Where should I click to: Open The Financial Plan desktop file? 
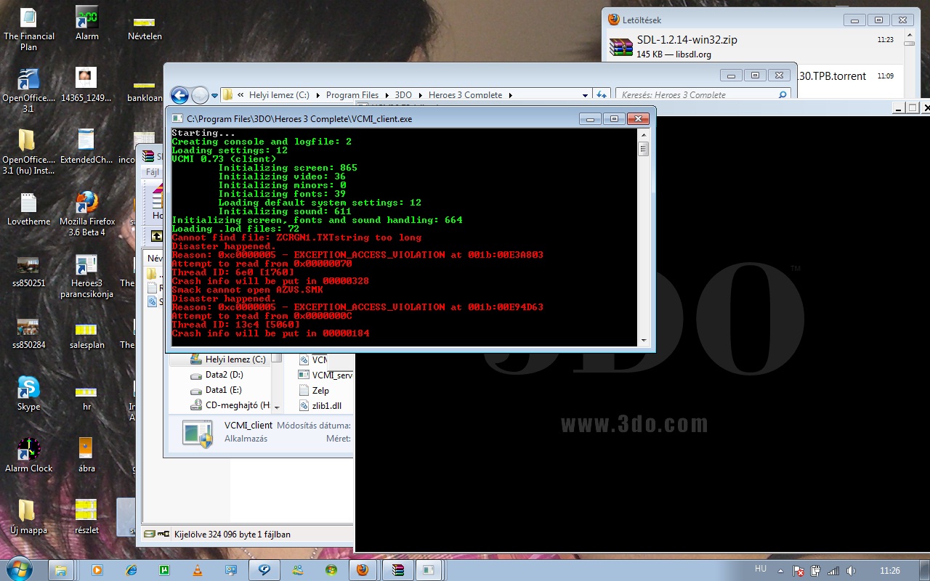click(28, 18)
